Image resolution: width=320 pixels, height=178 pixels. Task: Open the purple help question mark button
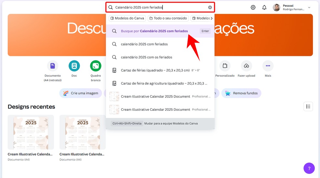[309, 168]
